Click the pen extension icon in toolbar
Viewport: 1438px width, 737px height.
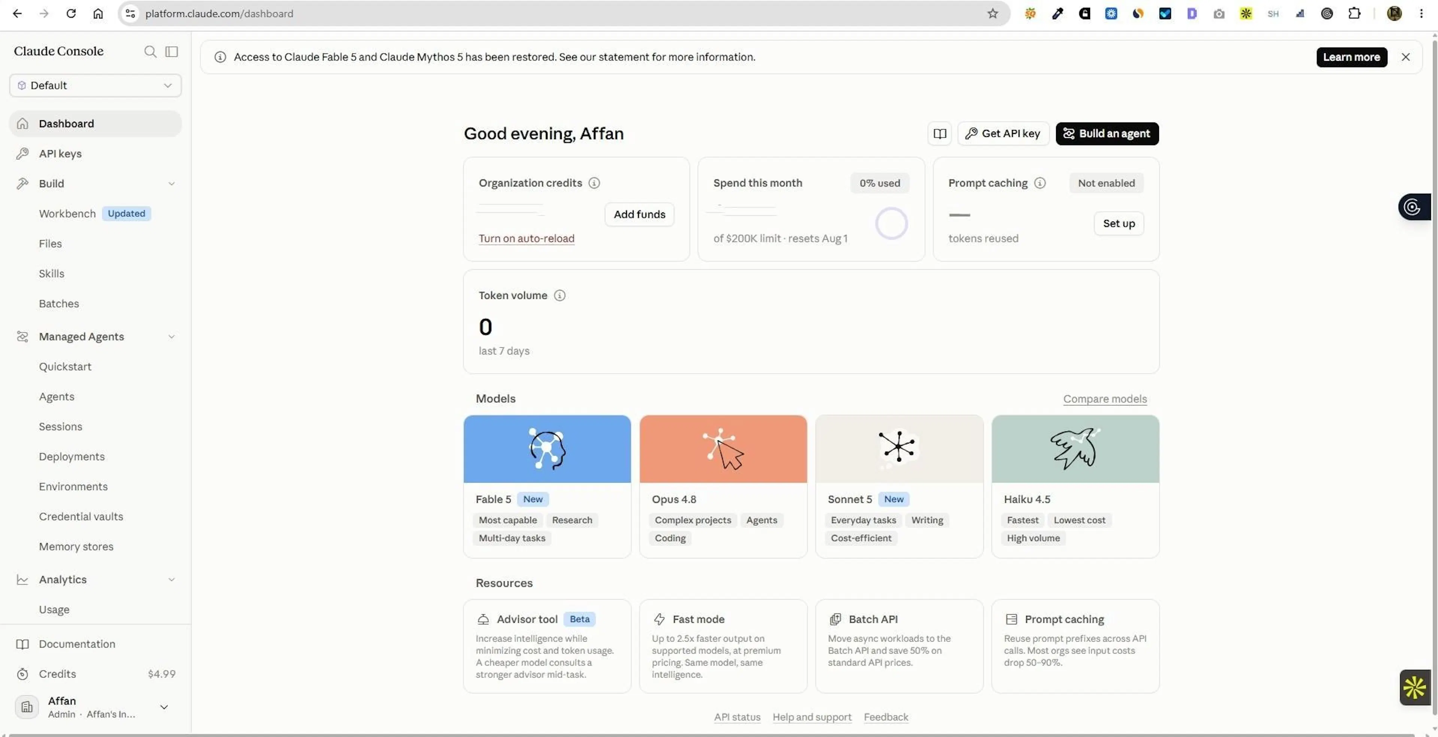tap(1057, 13)
